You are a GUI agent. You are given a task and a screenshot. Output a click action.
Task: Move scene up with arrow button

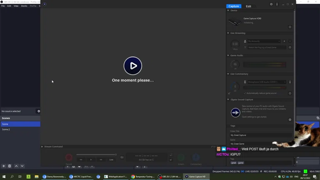[x=16, y=166]
